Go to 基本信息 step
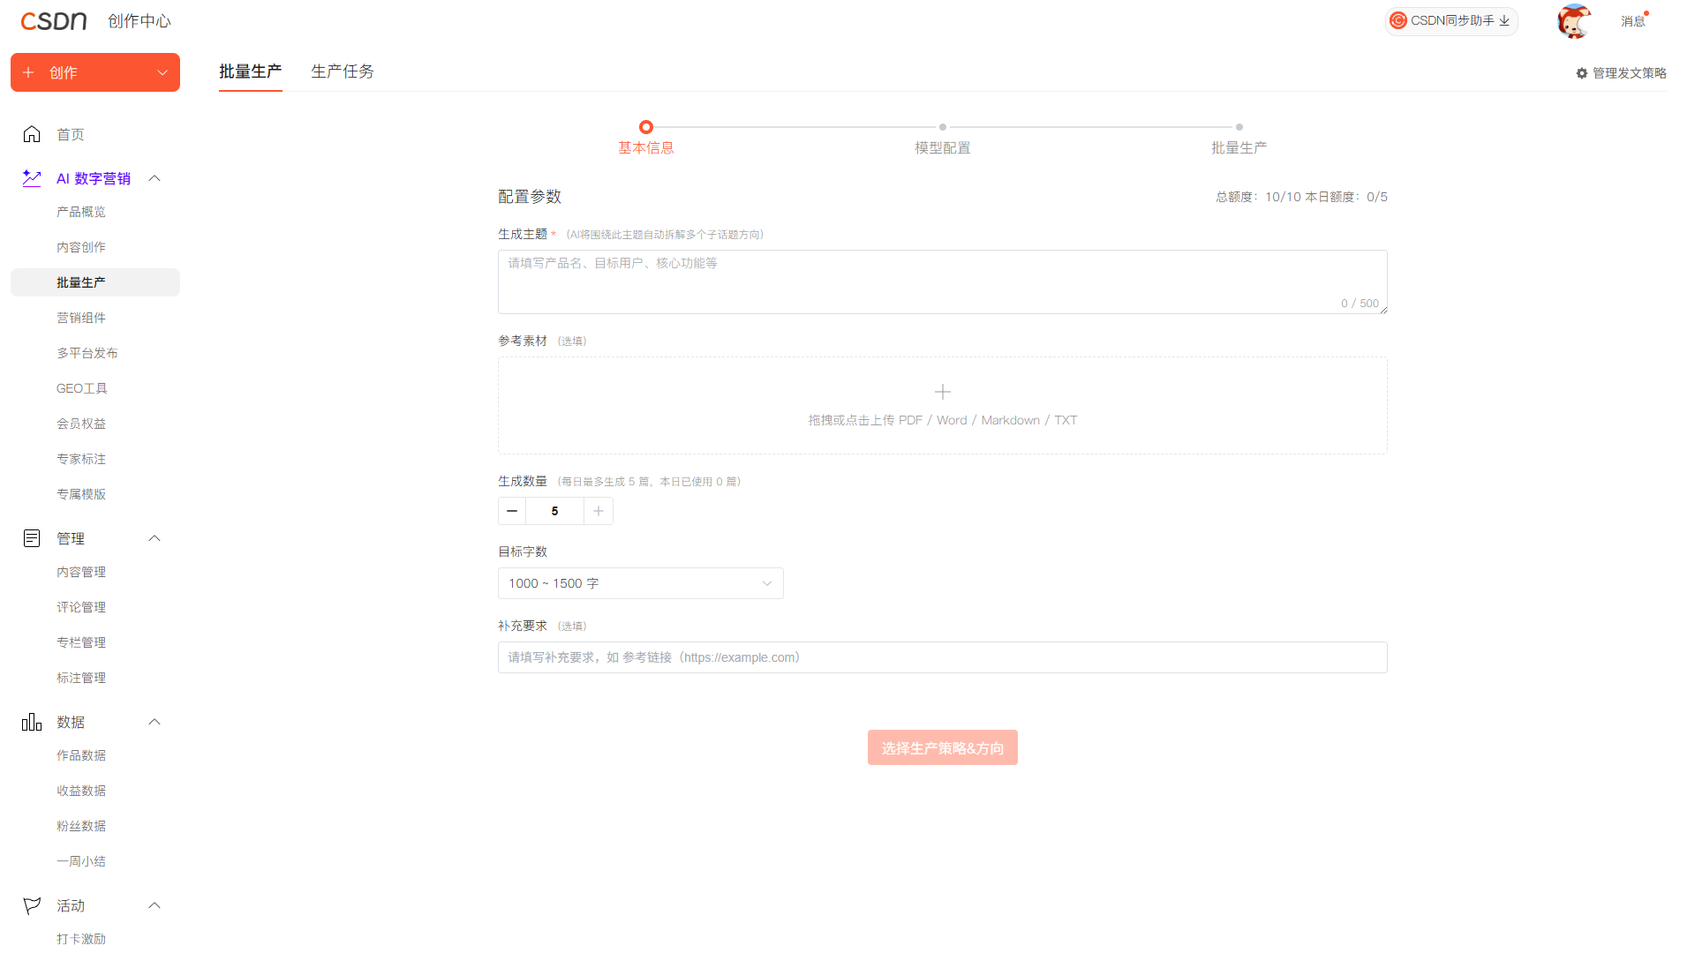This screenshot has width=1695, height=953. tap(646, 139)
